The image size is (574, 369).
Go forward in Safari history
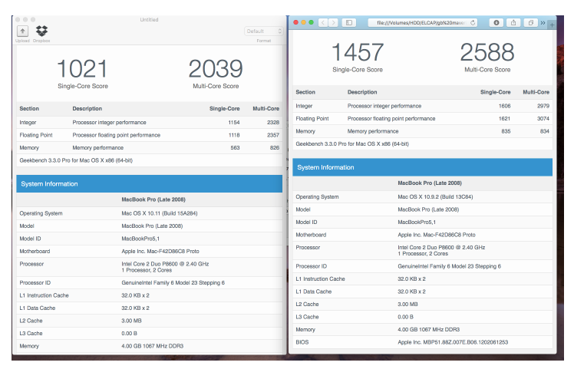tap(333, 23)
